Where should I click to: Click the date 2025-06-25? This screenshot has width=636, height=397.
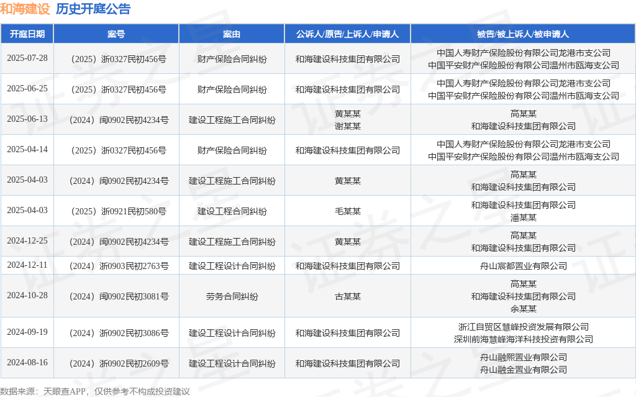27,88
